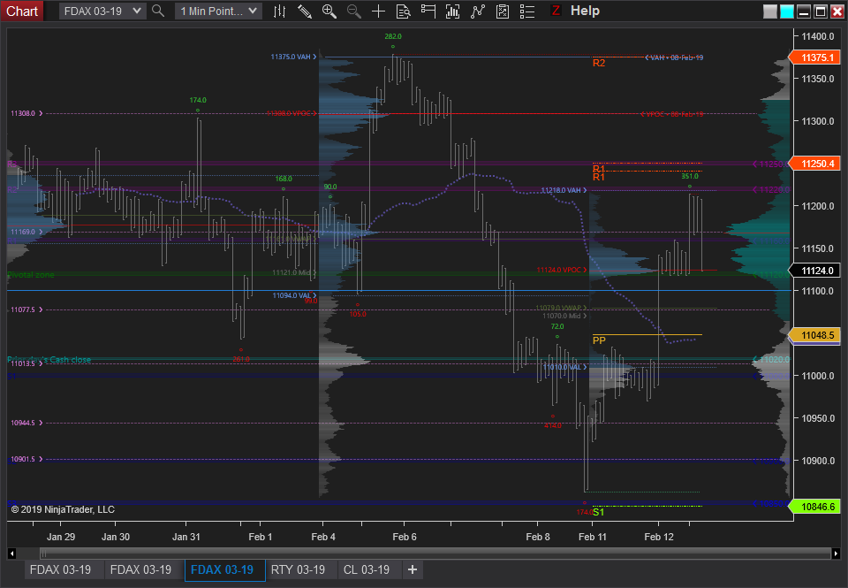The image size is (848, 588).
Task: Open the strategies icon
Action: click(x=503, y=11)
